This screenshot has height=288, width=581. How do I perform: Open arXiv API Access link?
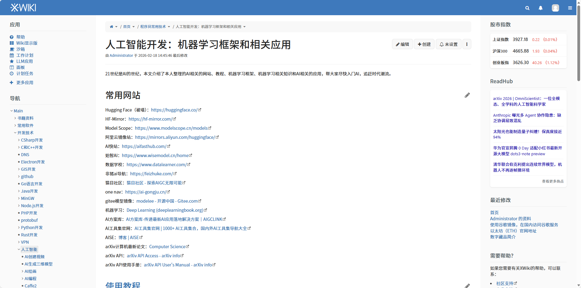(153, 256)
